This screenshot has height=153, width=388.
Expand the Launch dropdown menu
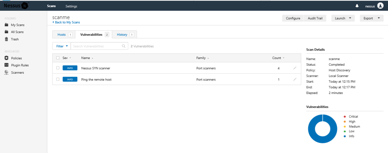tap(343, 18)
